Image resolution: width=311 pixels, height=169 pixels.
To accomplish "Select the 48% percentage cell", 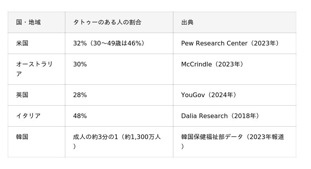I will pyautogui.click(x=119, y=116).
